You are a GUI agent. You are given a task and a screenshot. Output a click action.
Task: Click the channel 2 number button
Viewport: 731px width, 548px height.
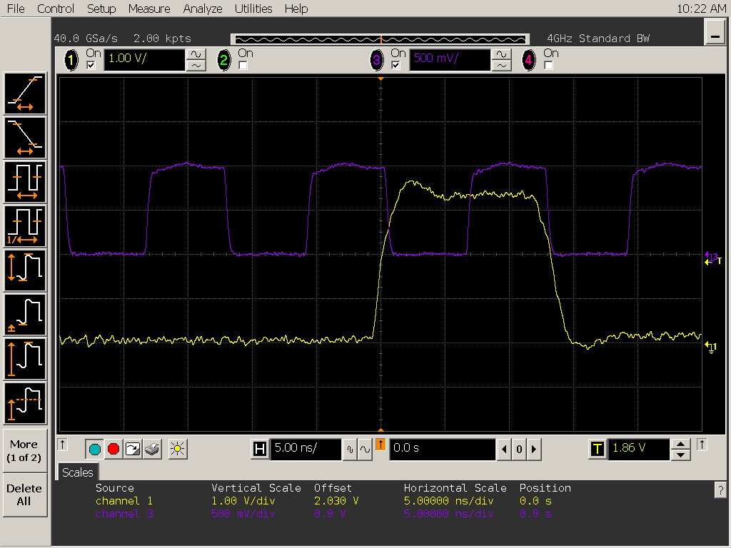point(224,60)
